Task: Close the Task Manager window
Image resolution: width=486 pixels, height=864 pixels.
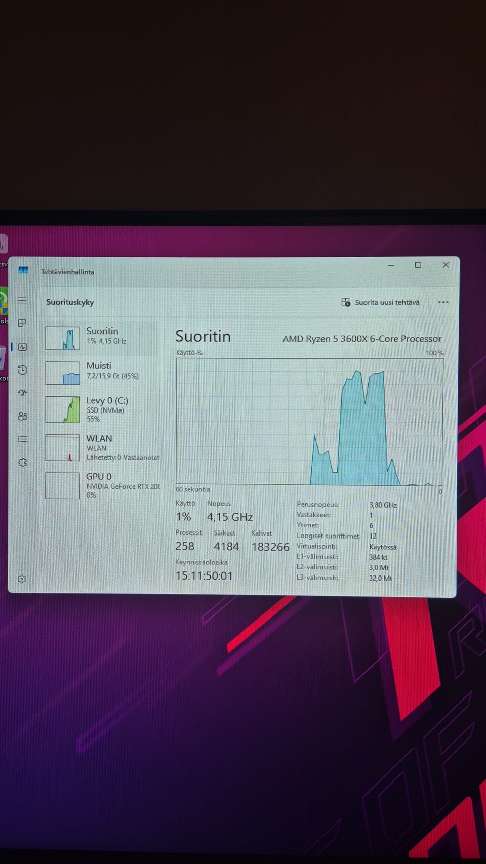Action: coord(445,265)
